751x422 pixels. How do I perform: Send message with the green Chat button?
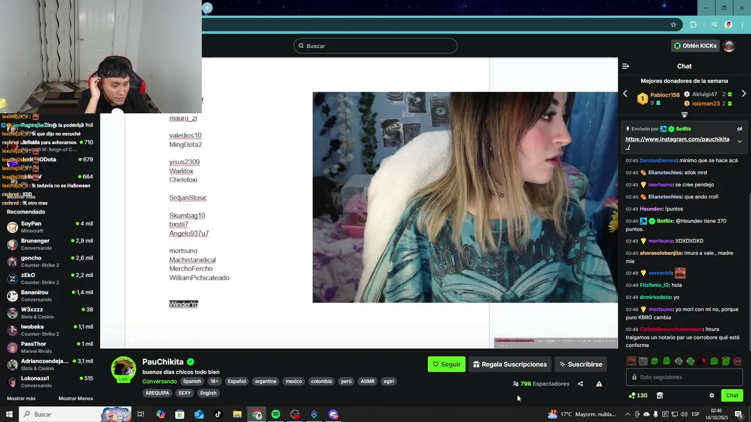pyautogui.click(x=732, y=396)
